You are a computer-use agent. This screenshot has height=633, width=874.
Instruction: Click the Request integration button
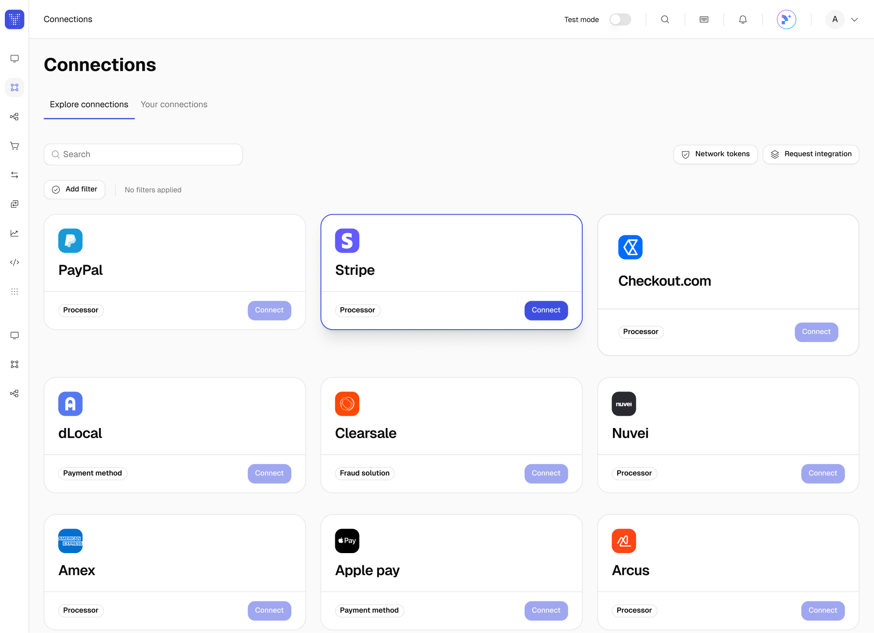point(811,154)
